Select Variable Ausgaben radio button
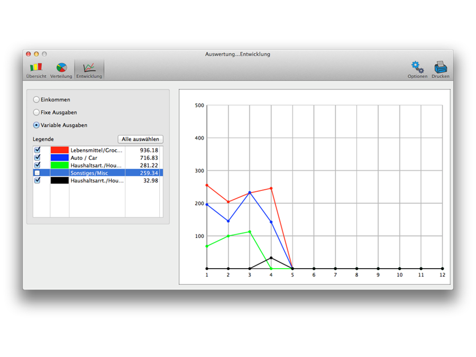This screenshot has width=476, height=357. 36,125
